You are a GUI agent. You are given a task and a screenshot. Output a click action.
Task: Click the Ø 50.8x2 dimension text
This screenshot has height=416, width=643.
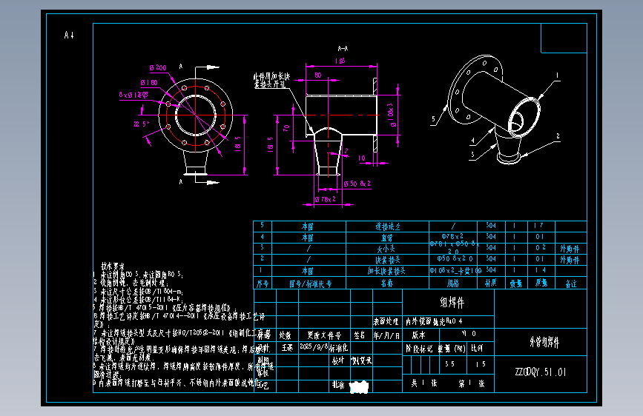(357, 184)
